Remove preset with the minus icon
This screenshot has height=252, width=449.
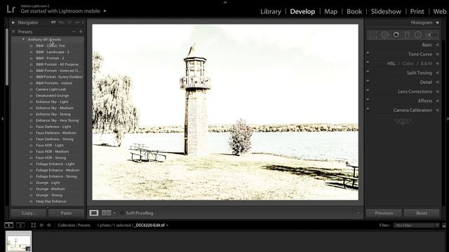coord(74,31)
